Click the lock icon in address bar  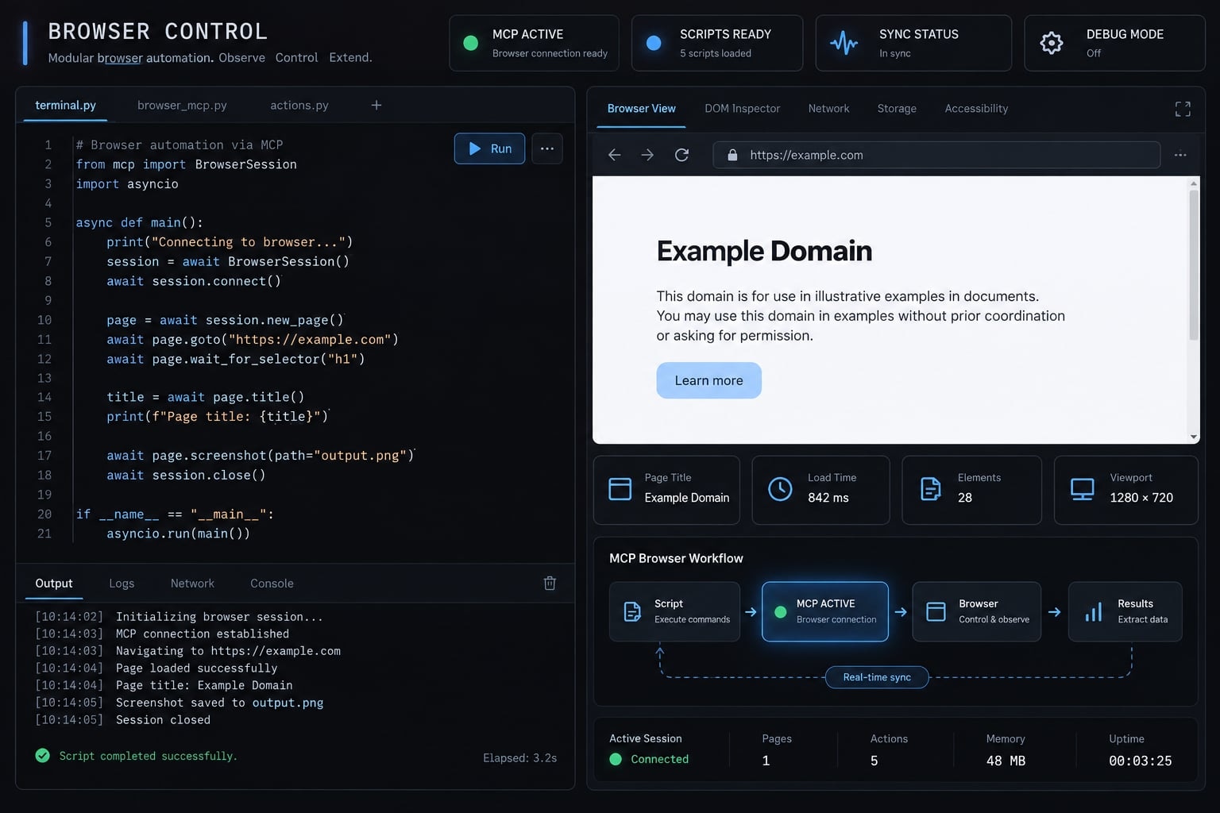(732, 155)
